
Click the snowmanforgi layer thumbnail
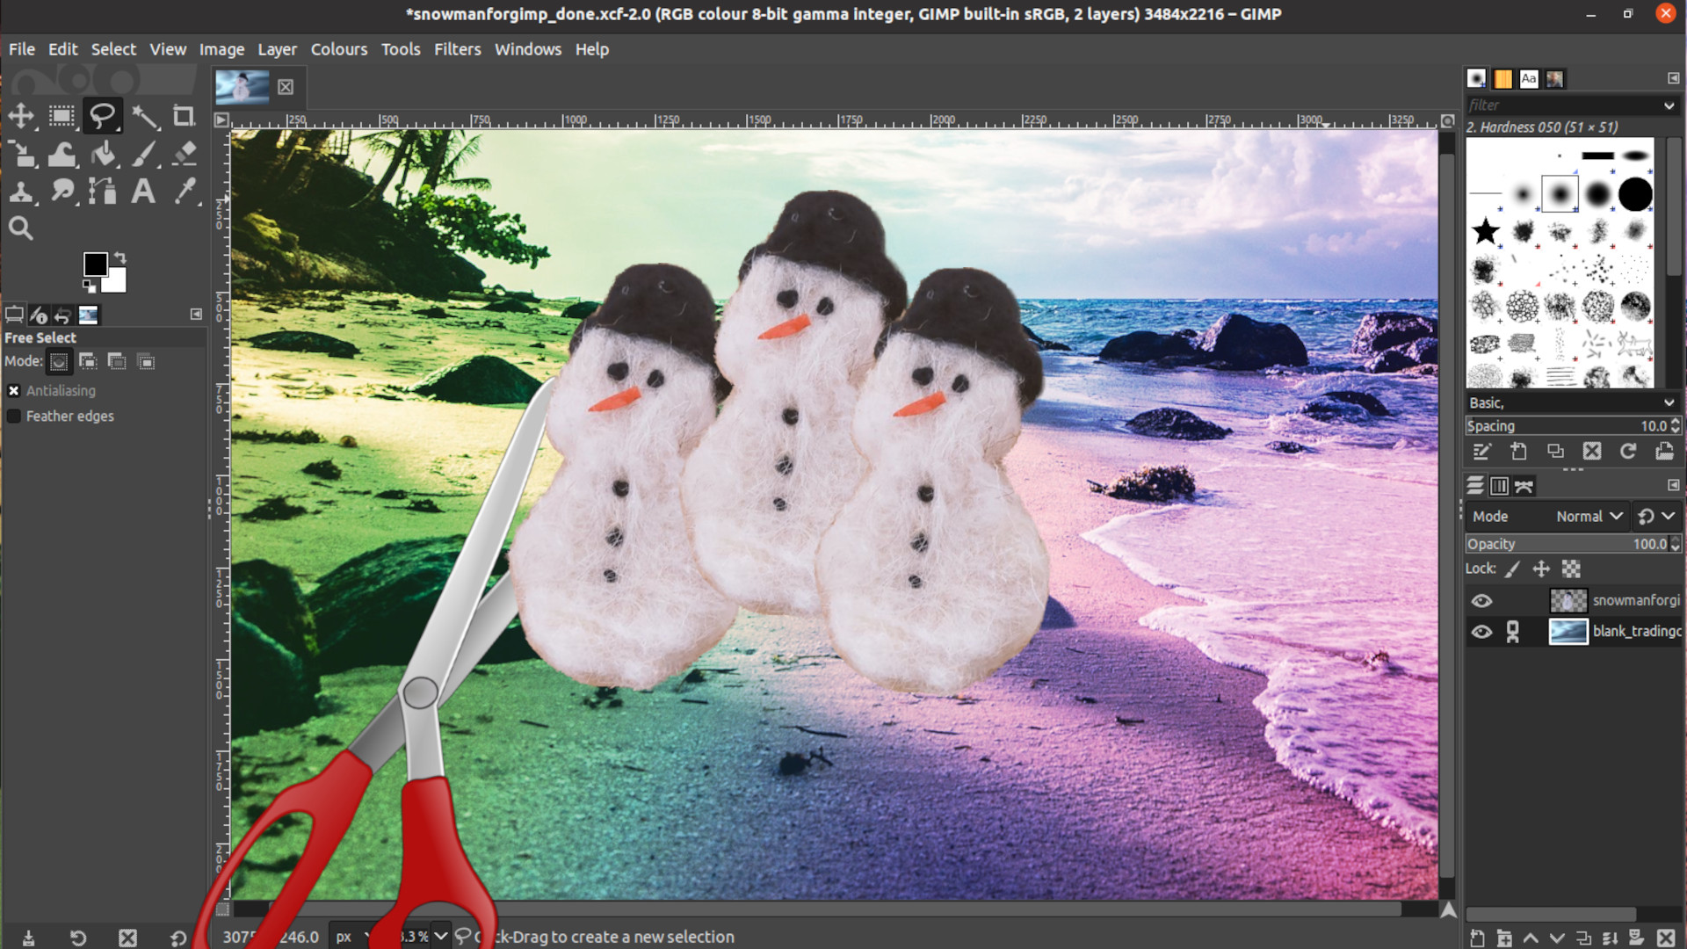point(1566,599)
